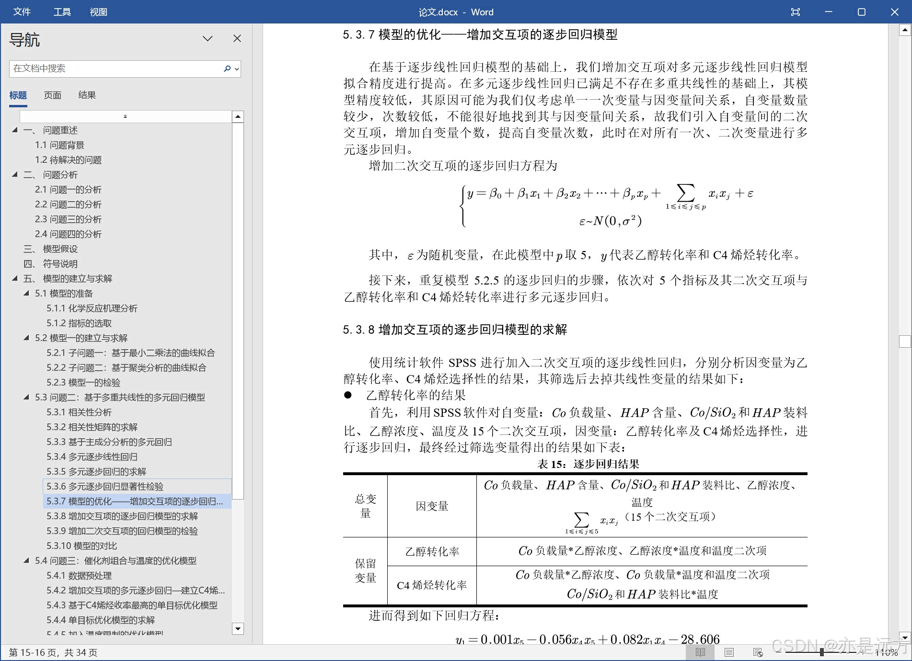
Task: Click the 表 15：逐步回归结果 table caption
Action: [x=589, y=464]
